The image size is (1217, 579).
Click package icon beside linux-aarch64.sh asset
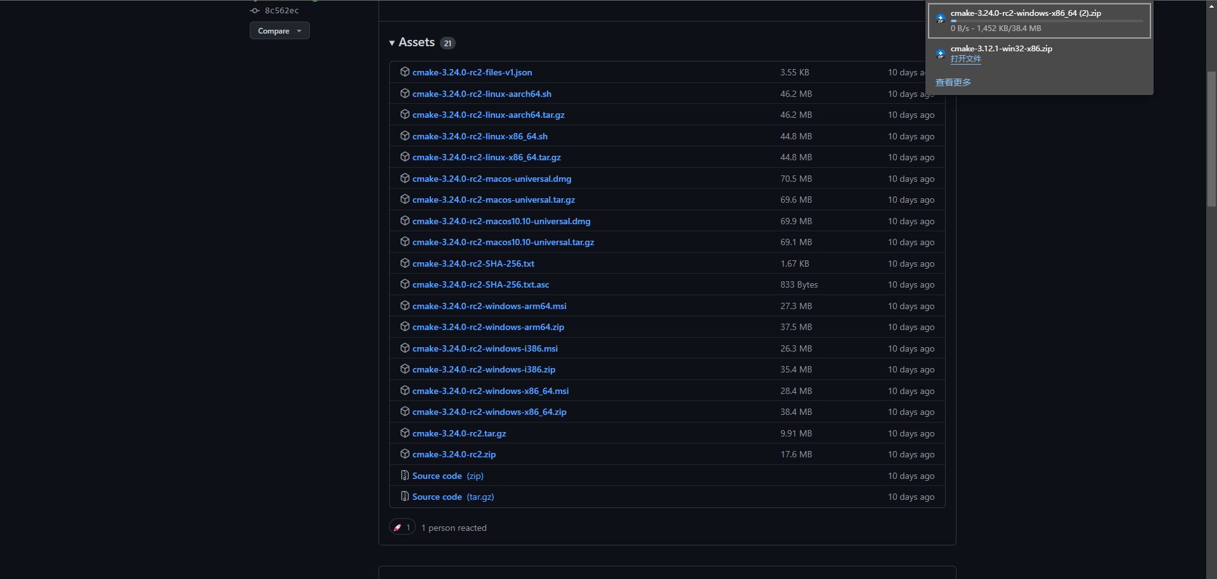[405, 93]
